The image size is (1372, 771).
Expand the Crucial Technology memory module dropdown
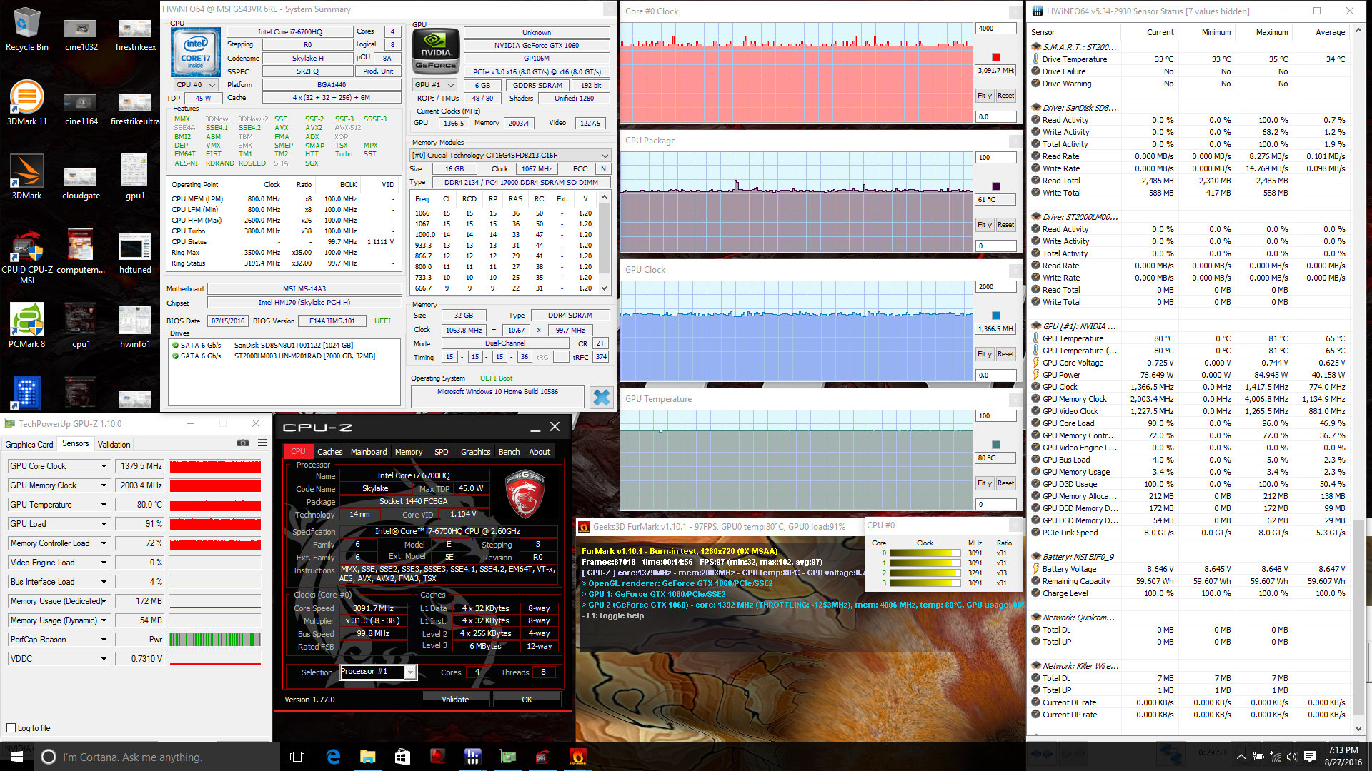pyautogui.click(x=605, y=156)
